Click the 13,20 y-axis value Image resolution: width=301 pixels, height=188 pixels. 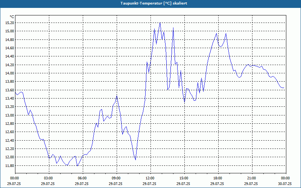(x=10, y=107)
